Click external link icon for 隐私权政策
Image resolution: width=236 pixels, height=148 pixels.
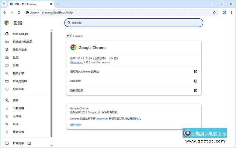pyautogui.click(x=196, y=90)
